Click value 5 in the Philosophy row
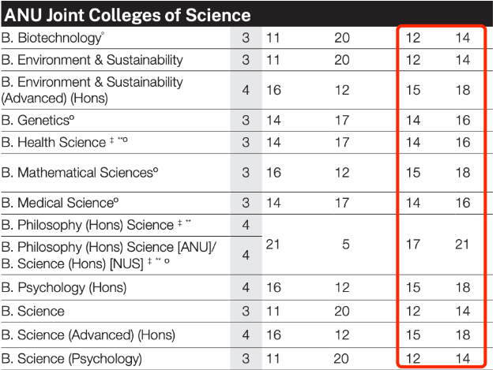 (346, 245)
